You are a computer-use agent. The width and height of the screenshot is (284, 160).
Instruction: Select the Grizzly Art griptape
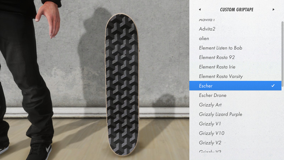pyautogui.click(x=235, y=105)
